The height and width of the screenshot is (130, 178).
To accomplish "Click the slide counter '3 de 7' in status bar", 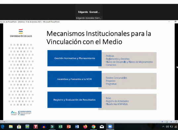I will tap(3, 122).
